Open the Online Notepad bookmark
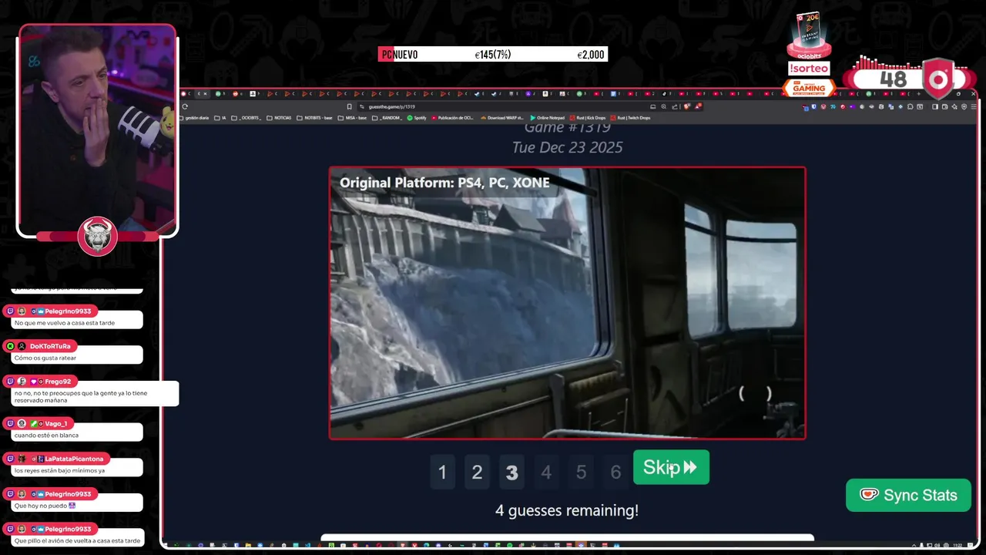986x555 pixels. [548, 118]
